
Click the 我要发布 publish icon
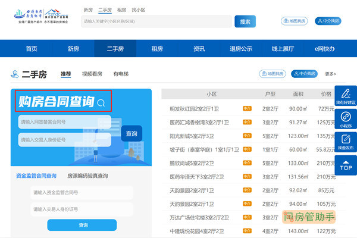click(346, 142)
